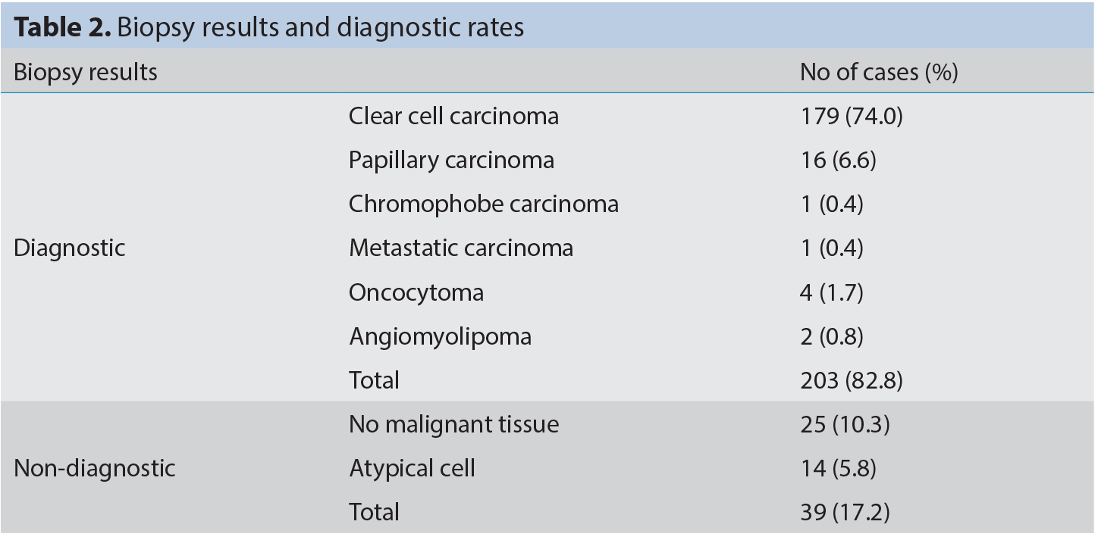Click the Biopsy results column header
The width and height of the screenshot is (1098, 537).
point(86,72)
